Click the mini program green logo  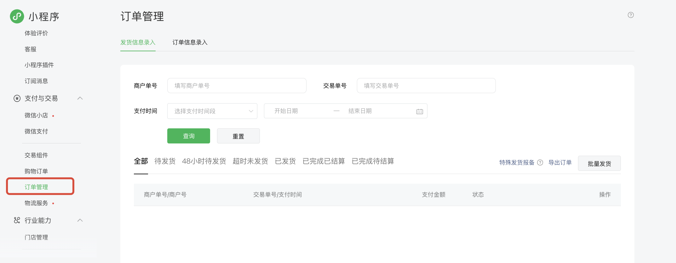point(17,16)
